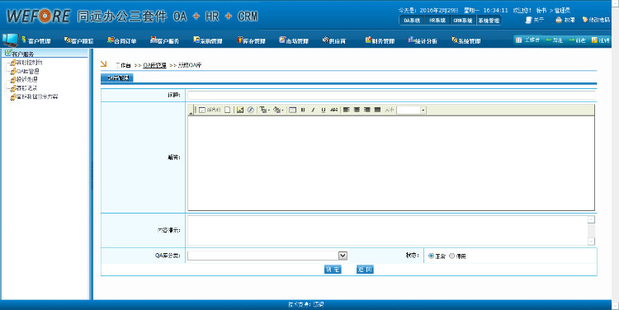Select the 正常 status radio button
The width and height of the screenshot is (619, 310).
click(x=431, y=256)
